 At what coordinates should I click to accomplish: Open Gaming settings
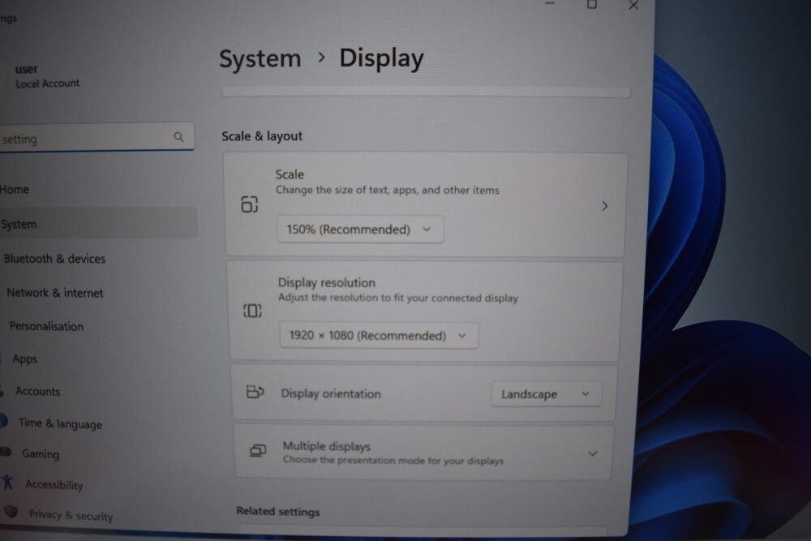coord(41,454)
